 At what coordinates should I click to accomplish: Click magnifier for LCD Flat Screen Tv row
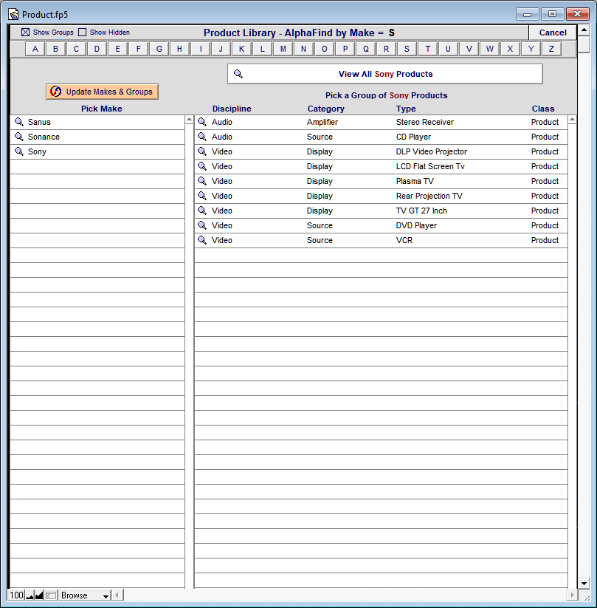click(x=202, y=166)
